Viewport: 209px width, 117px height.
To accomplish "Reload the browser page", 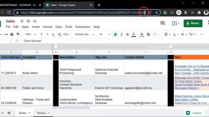I will pos(9,12).
